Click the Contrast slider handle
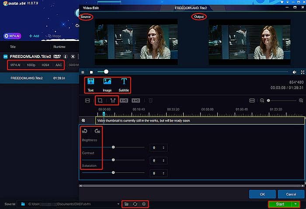306x209 pixels. coord(113,160)
